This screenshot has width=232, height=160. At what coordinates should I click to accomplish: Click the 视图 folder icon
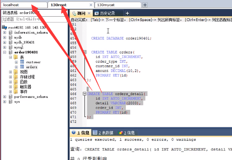16,72
